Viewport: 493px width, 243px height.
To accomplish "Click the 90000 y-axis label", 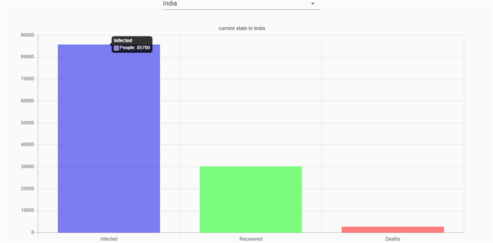I will point(27,35).
